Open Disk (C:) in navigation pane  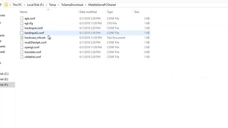(4, 74)
